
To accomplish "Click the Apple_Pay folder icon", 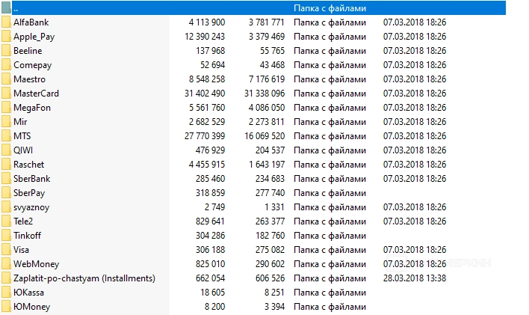I will tap(6, 37).
